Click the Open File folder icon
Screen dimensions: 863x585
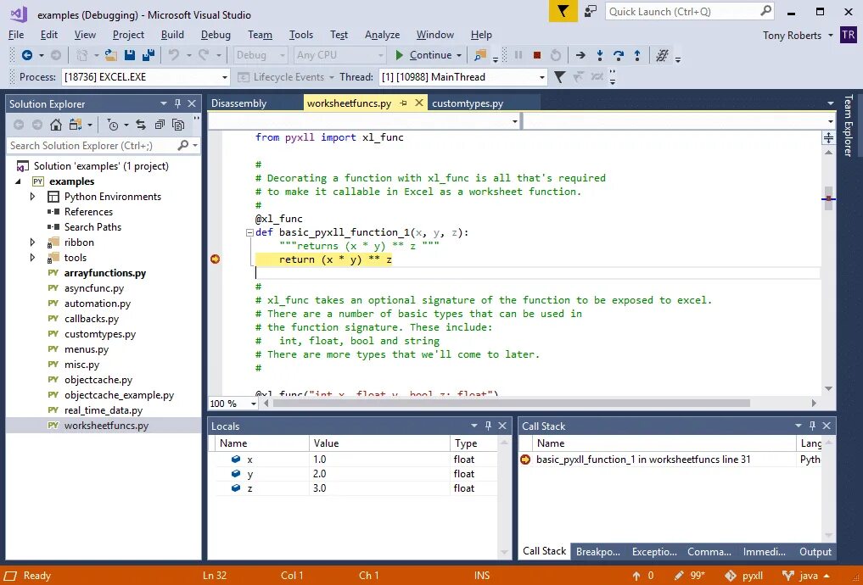[111, 55]
